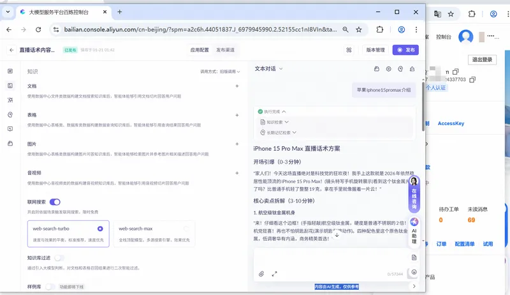The width and height of the screenshot is (510, 295).
Task: Select the web-search-max radio option
Action: pos(186,229)
